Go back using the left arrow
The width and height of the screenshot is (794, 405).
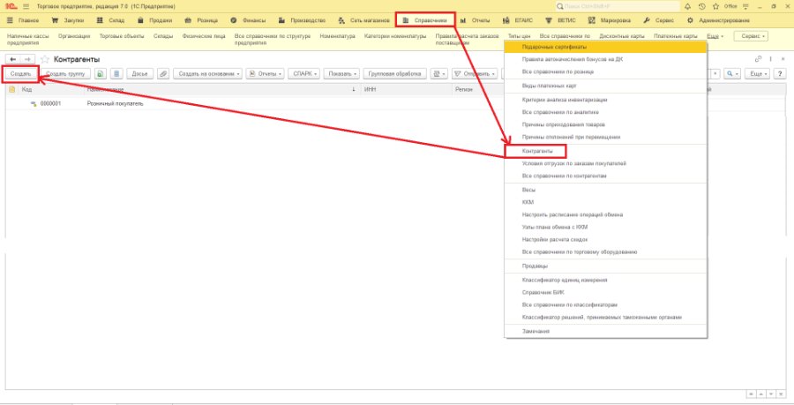[13, 60]
